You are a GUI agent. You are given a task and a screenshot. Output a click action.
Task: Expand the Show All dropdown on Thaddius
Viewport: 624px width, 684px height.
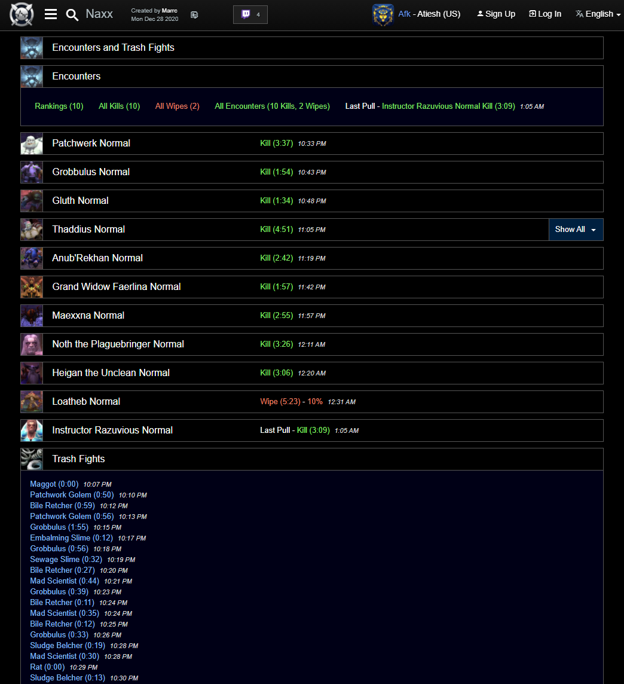pos(576,230)
